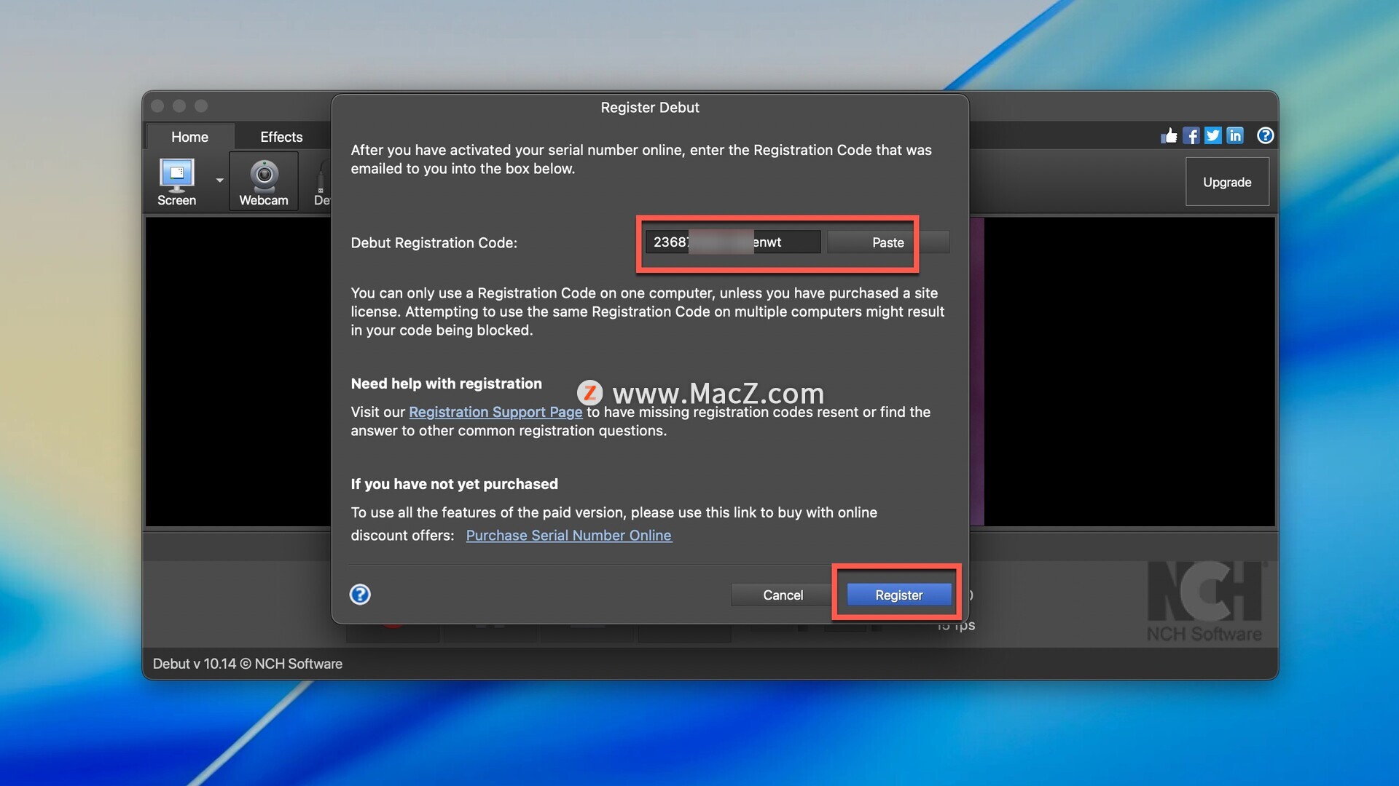Image resolution: width=1399 pixels, height=786 pixels.
Task: Cancel the registration dialog
Action: pyautogui.click(x=783, y=595)
